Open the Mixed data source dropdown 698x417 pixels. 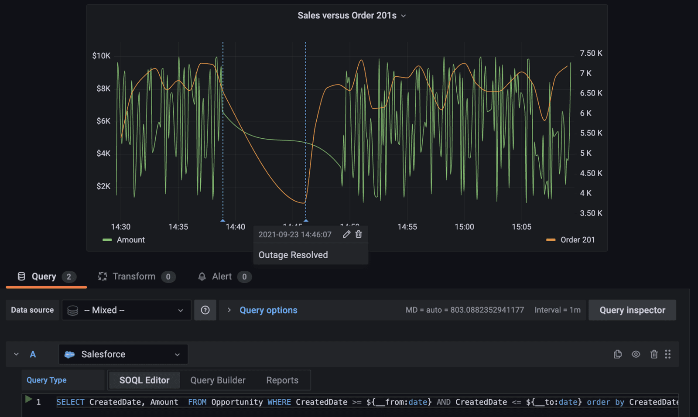[x=127, y=310]
